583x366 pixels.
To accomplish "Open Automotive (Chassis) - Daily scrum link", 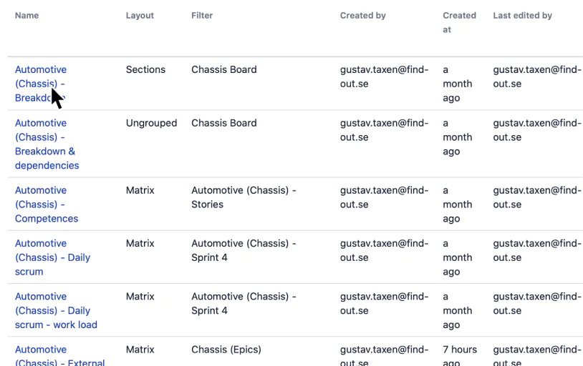I will (52, 257).
